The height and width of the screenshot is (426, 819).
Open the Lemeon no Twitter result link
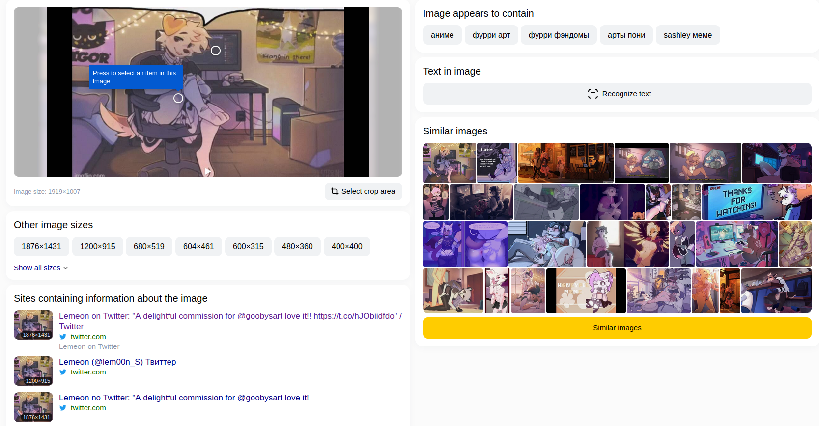pos(184,398)
